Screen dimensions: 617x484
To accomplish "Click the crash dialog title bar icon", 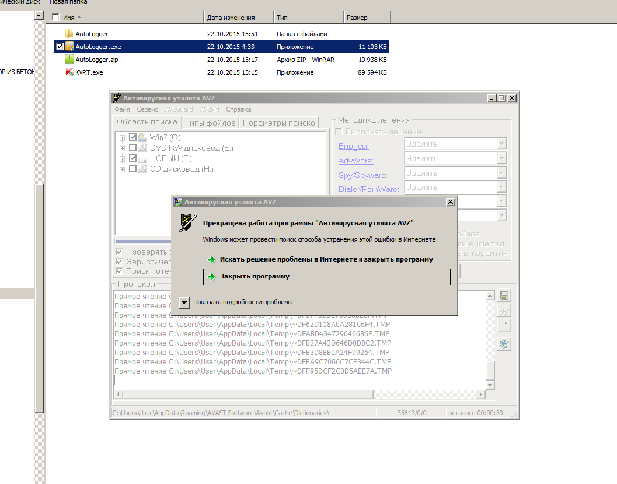I will [x=178, y=202].
